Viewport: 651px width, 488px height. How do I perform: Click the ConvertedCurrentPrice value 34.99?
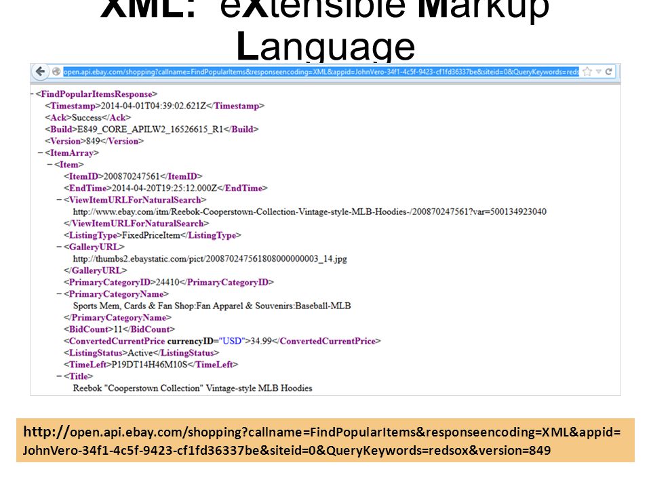point(261,341)
